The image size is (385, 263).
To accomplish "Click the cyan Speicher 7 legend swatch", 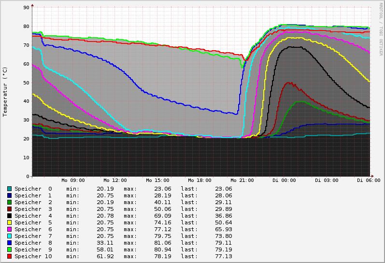I will [9, 236].
